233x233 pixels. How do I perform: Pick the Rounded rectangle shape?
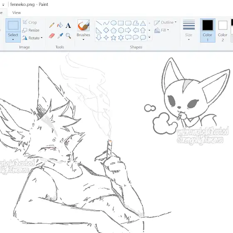[128, 23]
